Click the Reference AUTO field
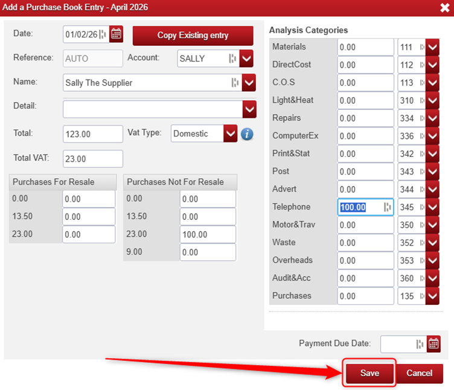454x390 pixels. click(93, 59)
